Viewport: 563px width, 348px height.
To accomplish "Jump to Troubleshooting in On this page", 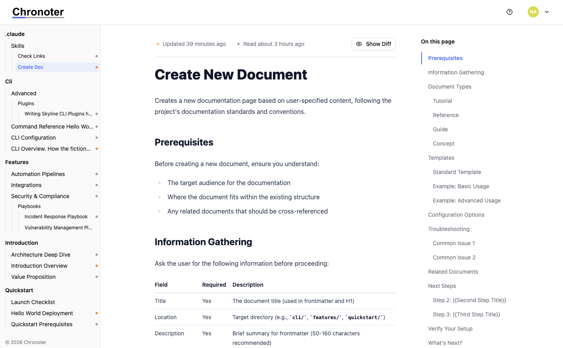I will (448, 229).
